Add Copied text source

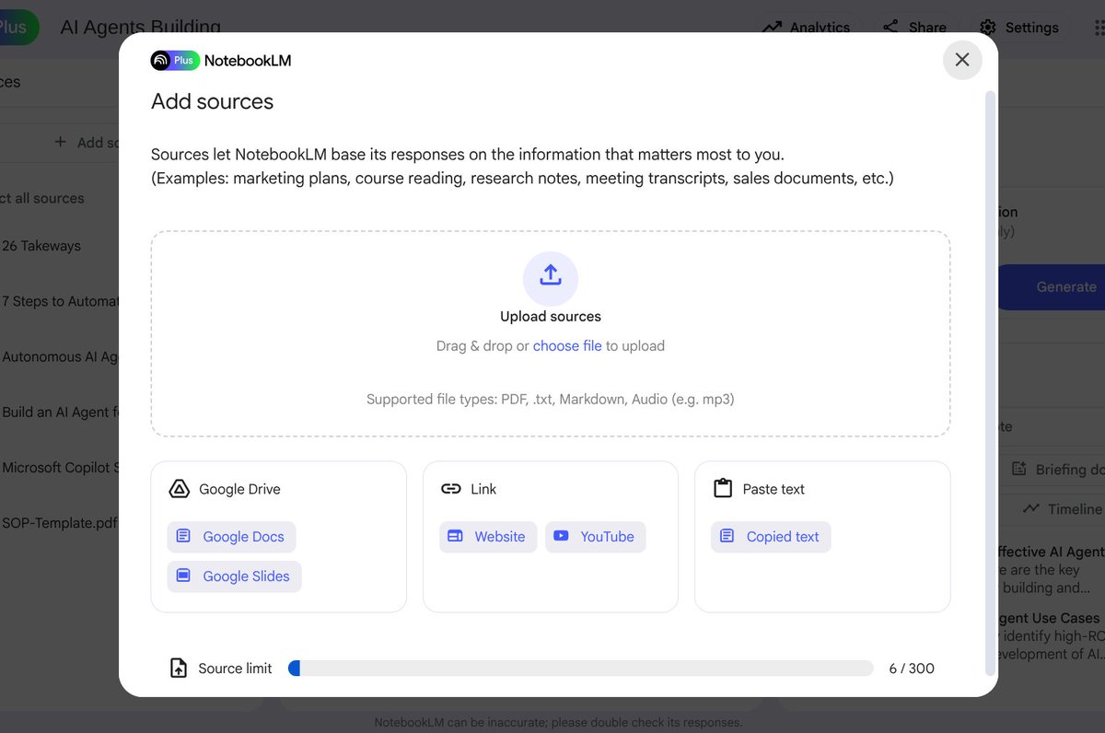(771, 537)
